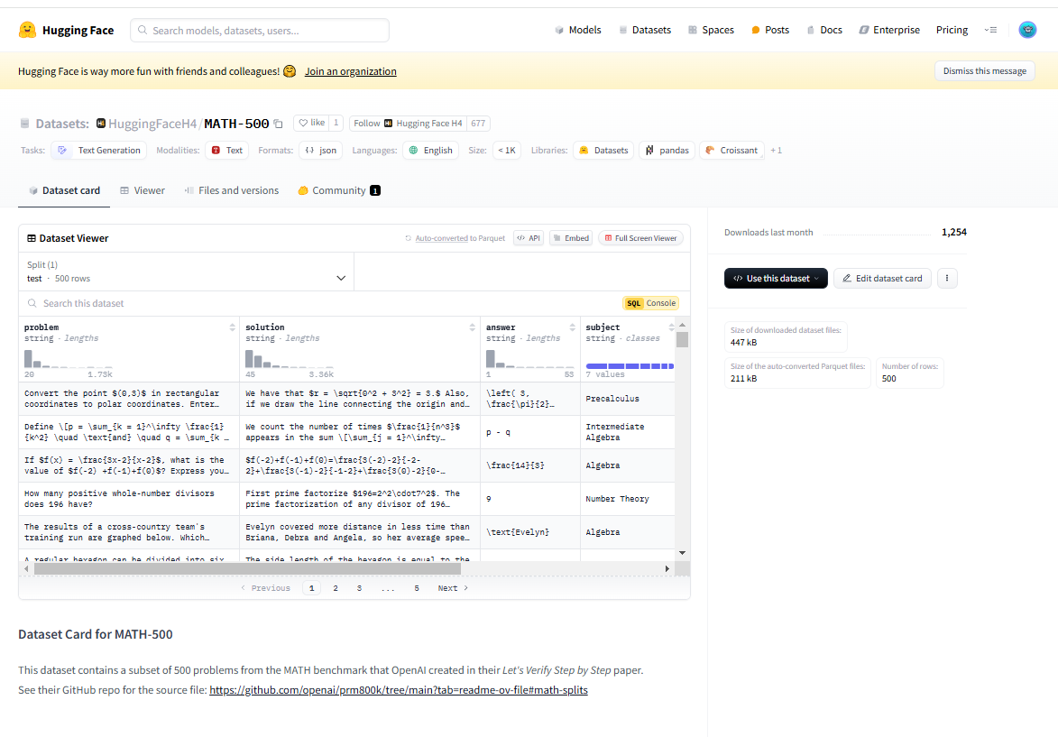Open Docs in navigation
The image size is (1058, 737).
(x=823, y=30)
